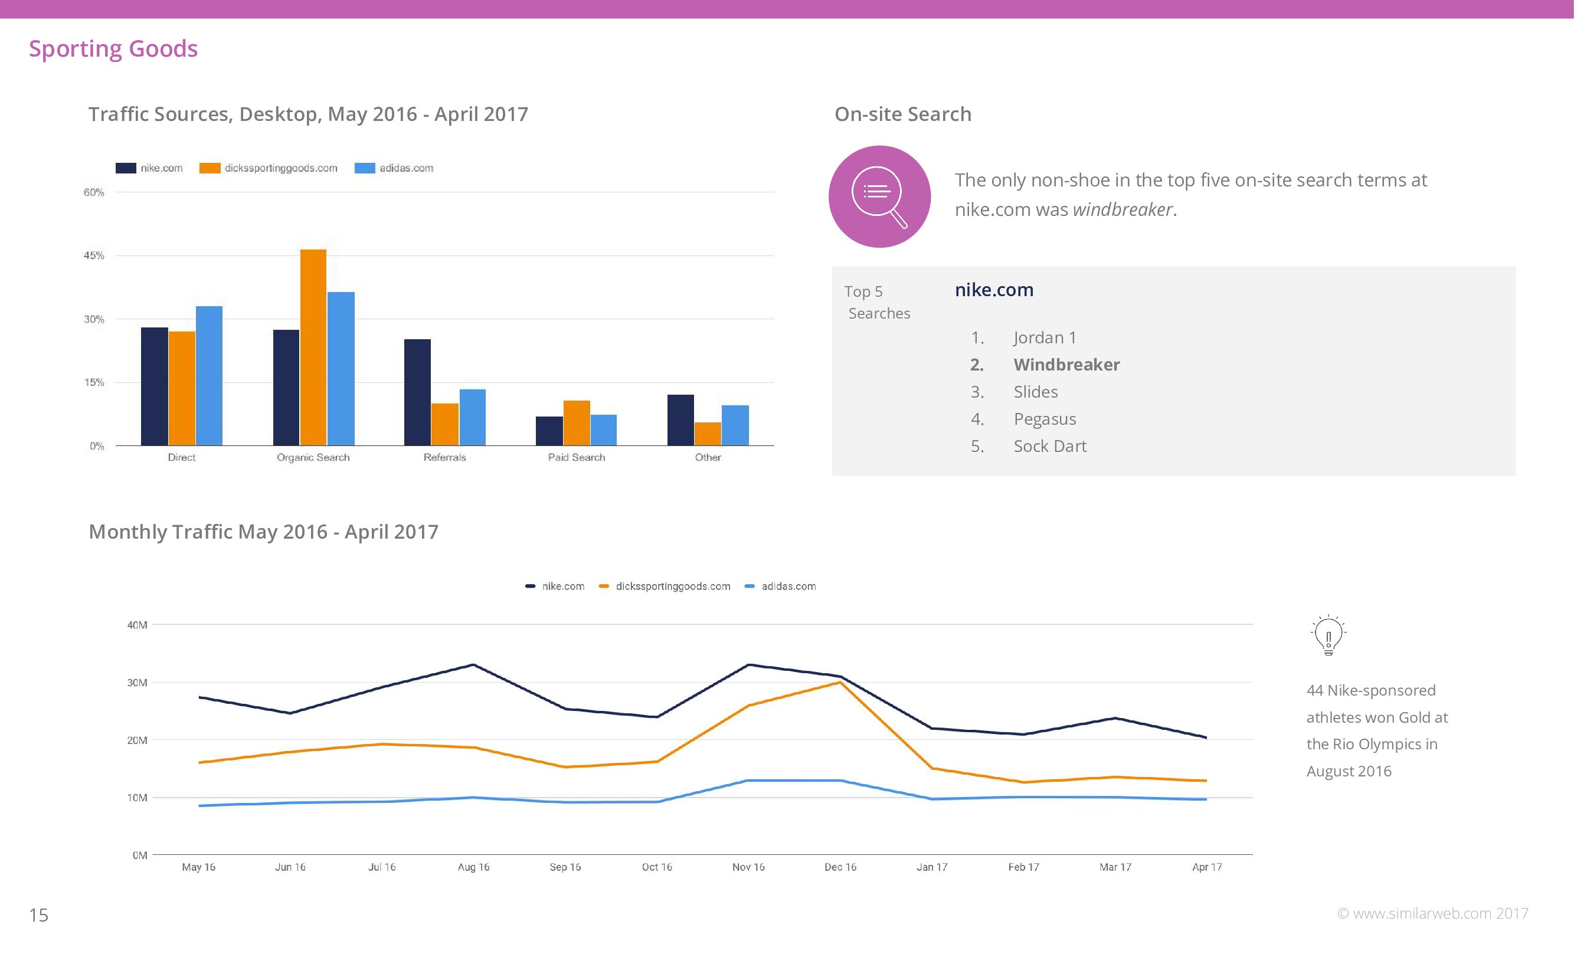Image resolution: width=1574 pixels, height=954 pixels.
Task: Click dickssportinggoods.com line chart legend marker
Action: tap(603, 586)
